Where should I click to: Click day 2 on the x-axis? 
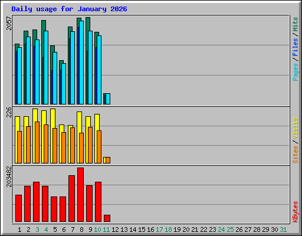(x=28, y=230)
